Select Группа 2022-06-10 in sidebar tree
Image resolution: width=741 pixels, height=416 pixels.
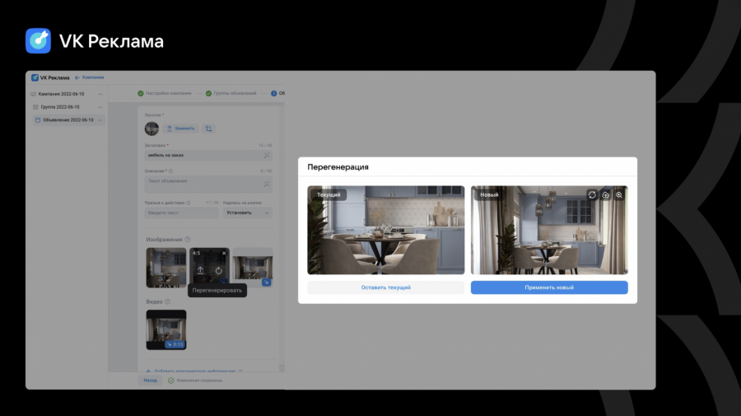tap(60, 107)
